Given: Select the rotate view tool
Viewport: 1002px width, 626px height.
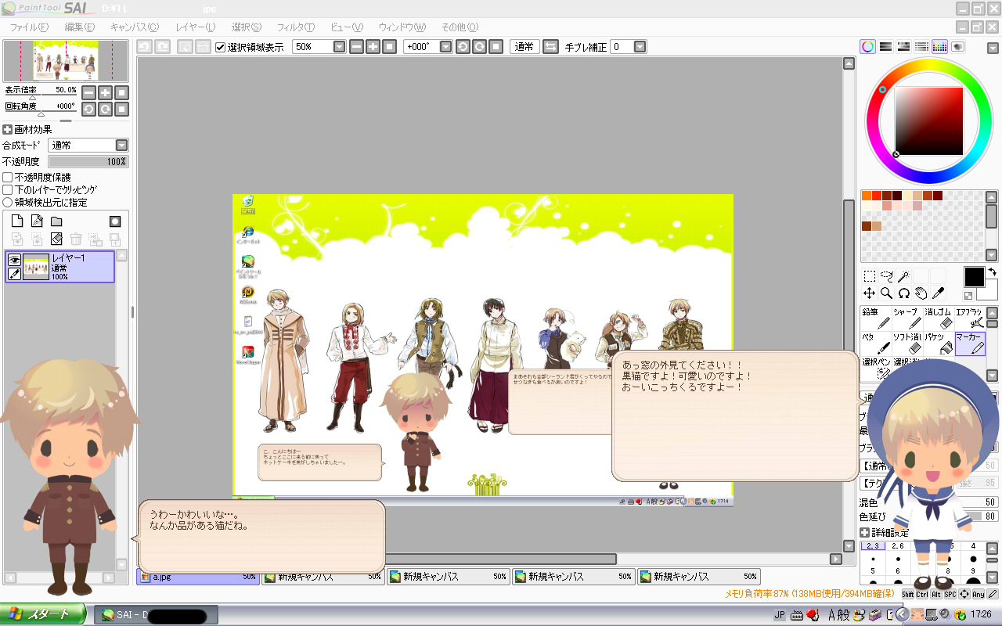Looking at the screenshot, I should pos(903,293).
